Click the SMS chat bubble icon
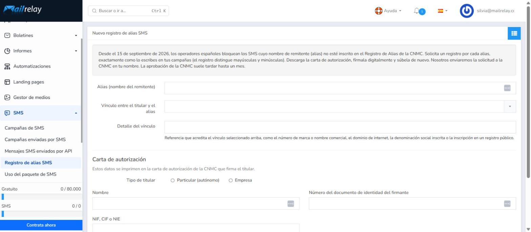 [x=7, y=113]
